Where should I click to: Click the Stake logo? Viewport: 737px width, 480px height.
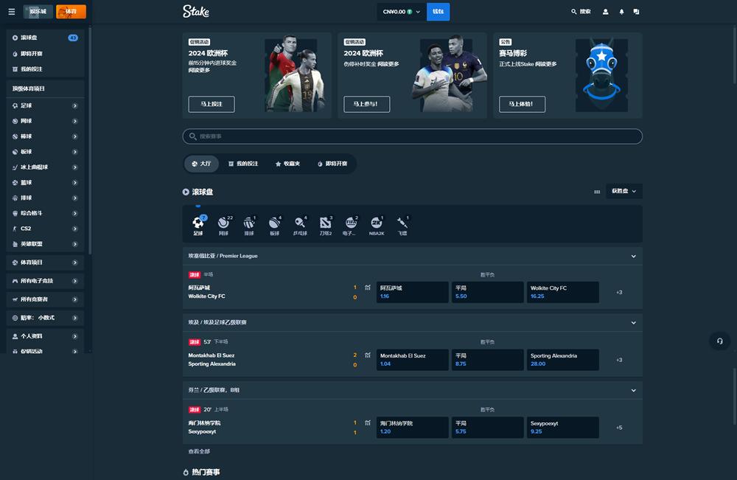[196, 11]
